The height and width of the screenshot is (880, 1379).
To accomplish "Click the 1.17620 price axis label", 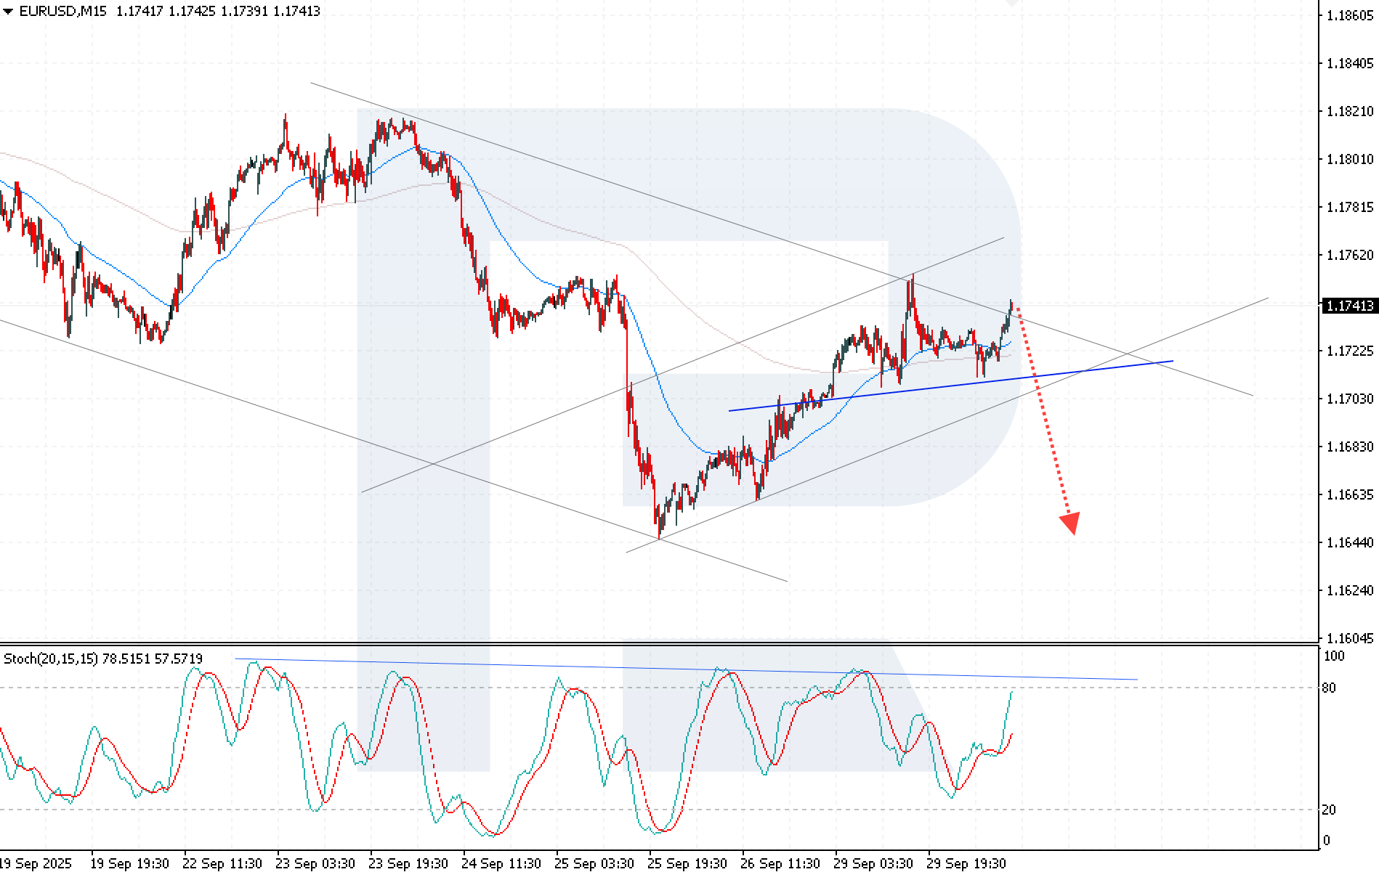I will point(1349,255).
